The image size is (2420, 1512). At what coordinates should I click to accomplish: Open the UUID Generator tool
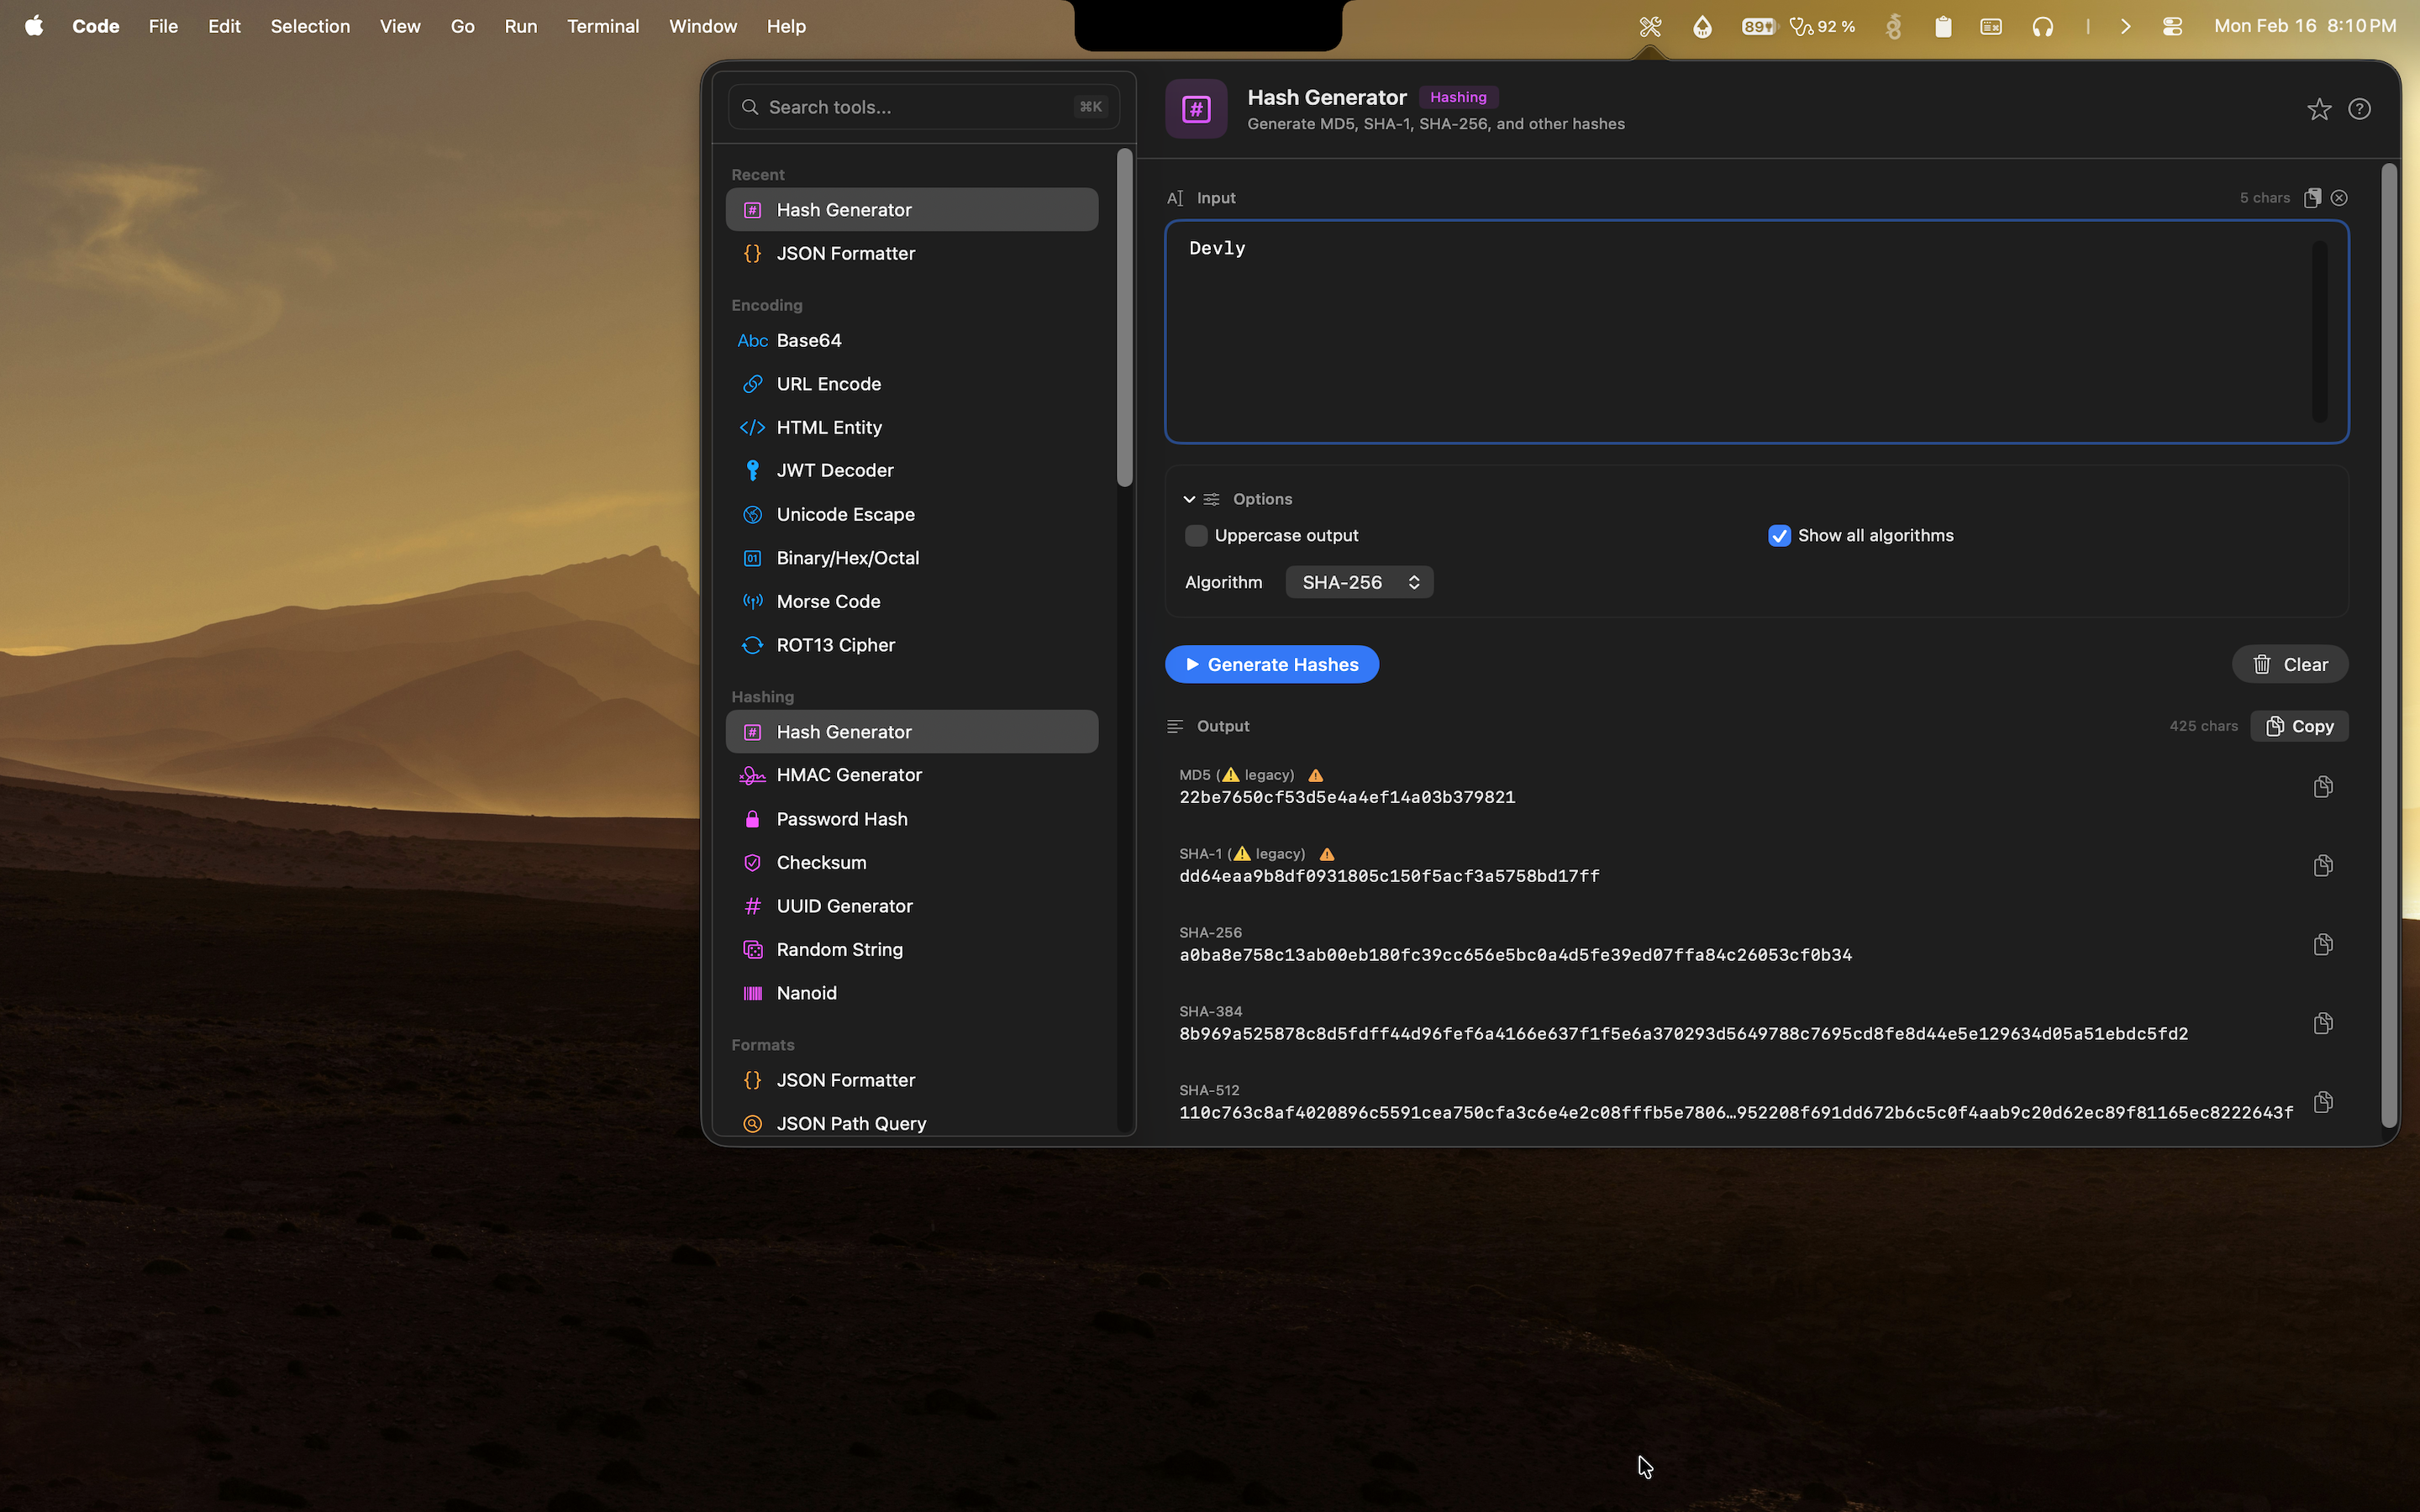[845, 905]
